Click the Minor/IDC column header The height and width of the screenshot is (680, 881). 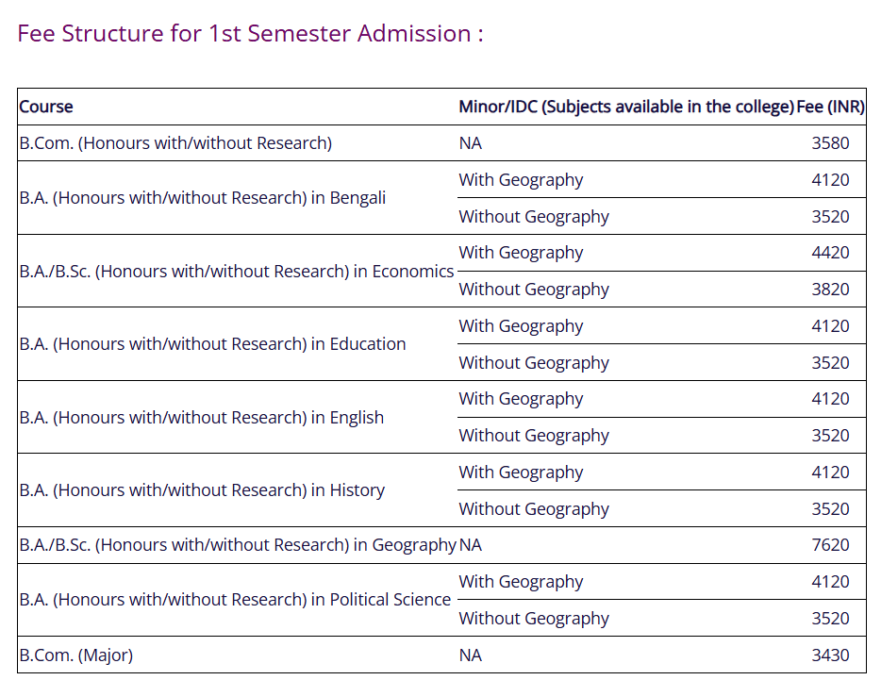pyautogui.click(x=626, y=107)
